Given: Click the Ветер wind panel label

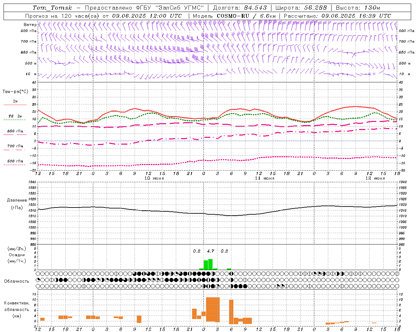Looking at the screenshot, I should [30, 25].
